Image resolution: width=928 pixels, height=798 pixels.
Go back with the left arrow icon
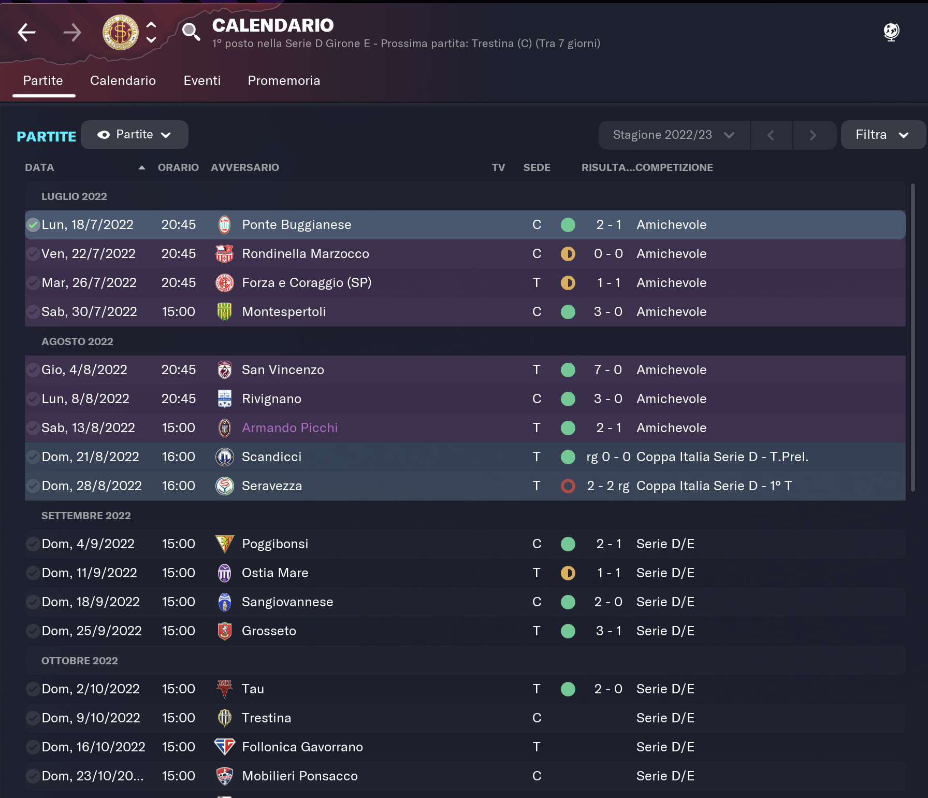tap(26, 33)
